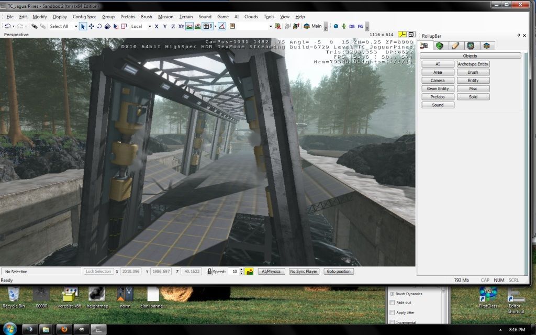Activate the Select Mode arrow tool
Image resolution: width=536 pixels, height=335 pixels.
83,26
